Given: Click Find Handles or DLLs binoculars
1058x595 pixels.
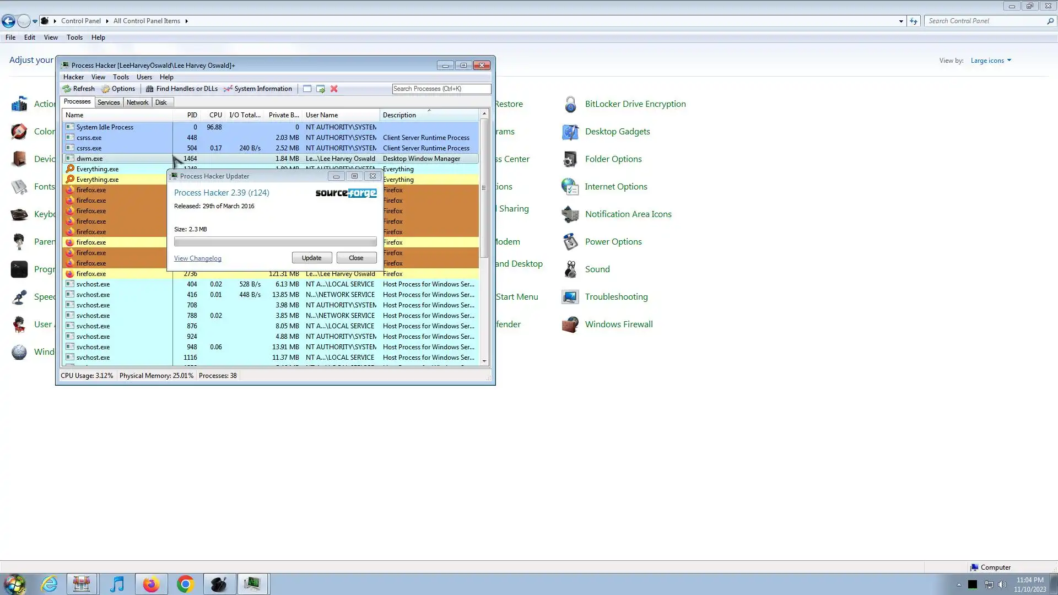Looking at the screenshot, I should pyautogui.click(x=149, y=89).
